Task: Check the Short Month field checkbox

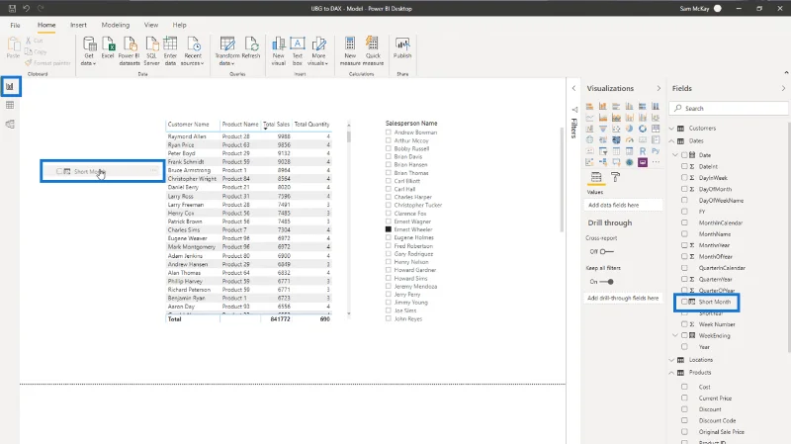Action: (684, 302)
